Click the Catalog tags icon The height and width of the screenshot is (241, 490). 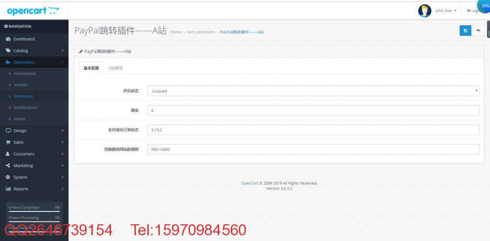click(x=8, y=51)
